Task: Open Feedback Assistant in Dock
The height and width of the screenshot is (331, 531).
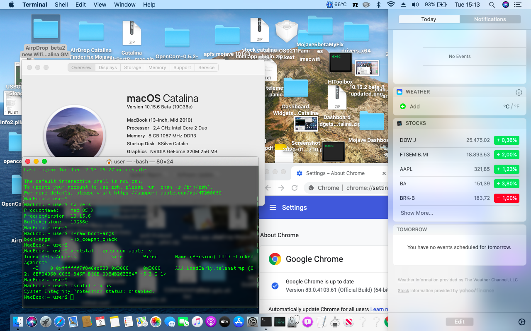Action: point(307,321)
